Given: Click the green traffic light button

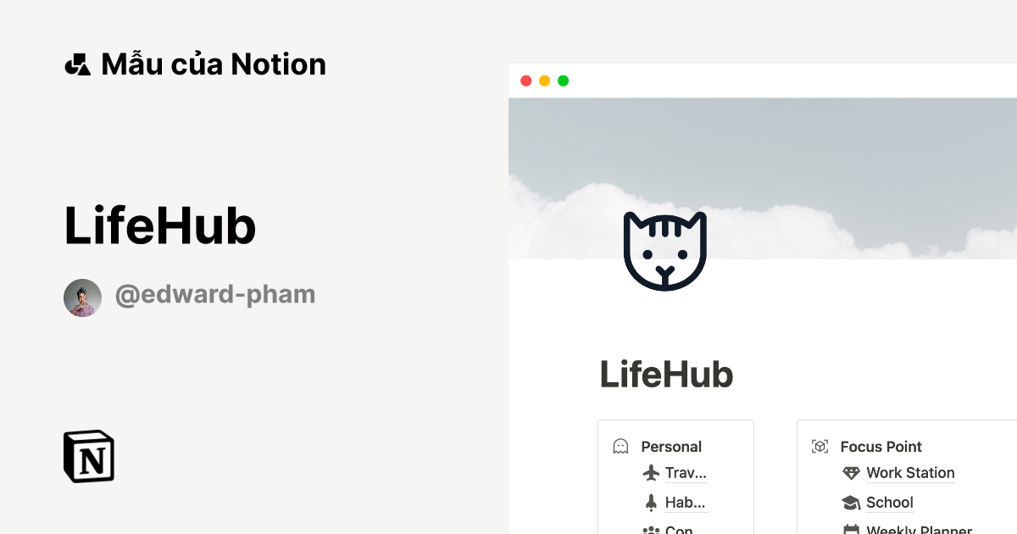Looking at the screenshot, I should (563, 81).
